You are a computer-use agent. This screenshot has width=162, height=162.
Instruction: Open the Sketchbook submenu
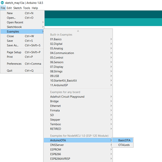[x=14, y=27]
